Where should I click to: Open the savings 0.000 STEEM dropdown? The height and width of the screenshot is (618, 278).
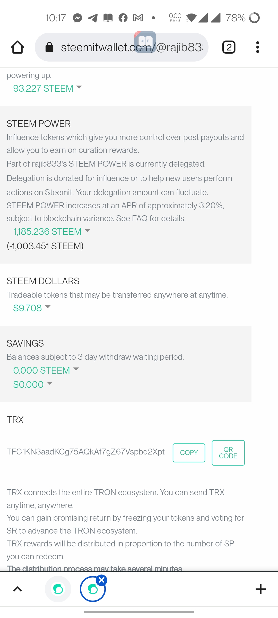coord(46,370)
